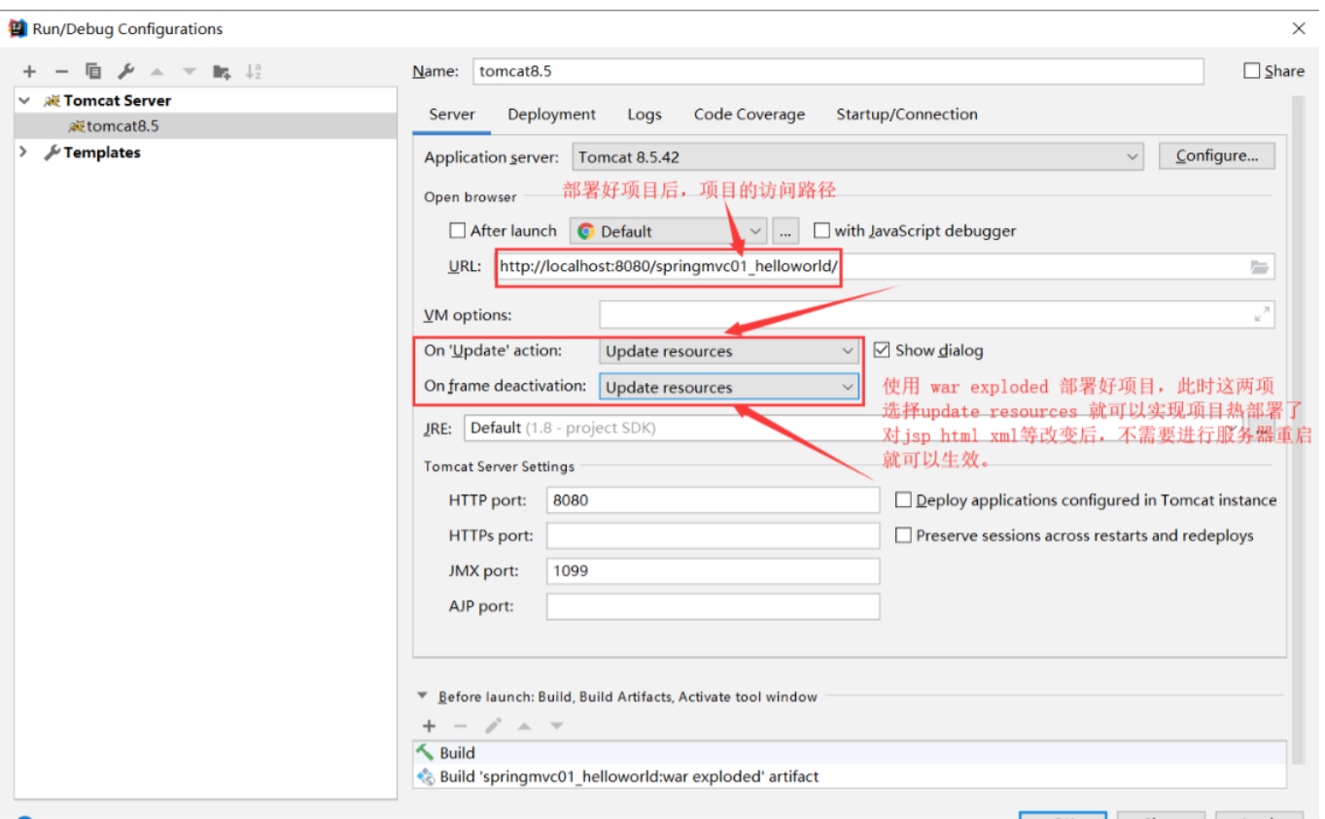Create new folder icon in toolbar
Image resolution: width=1325 pixels, height=819 pixels.
pos(222,71)
